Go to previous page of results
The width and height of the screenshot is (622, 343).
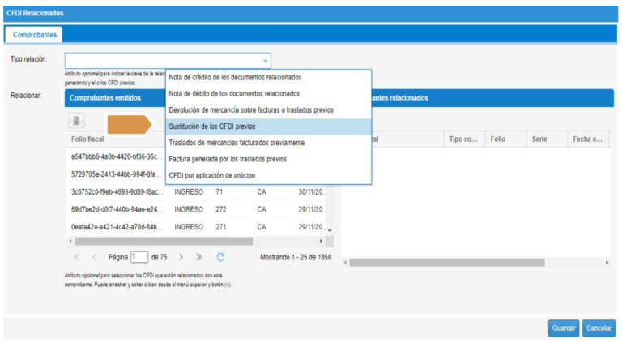click(x=94, y=257)
